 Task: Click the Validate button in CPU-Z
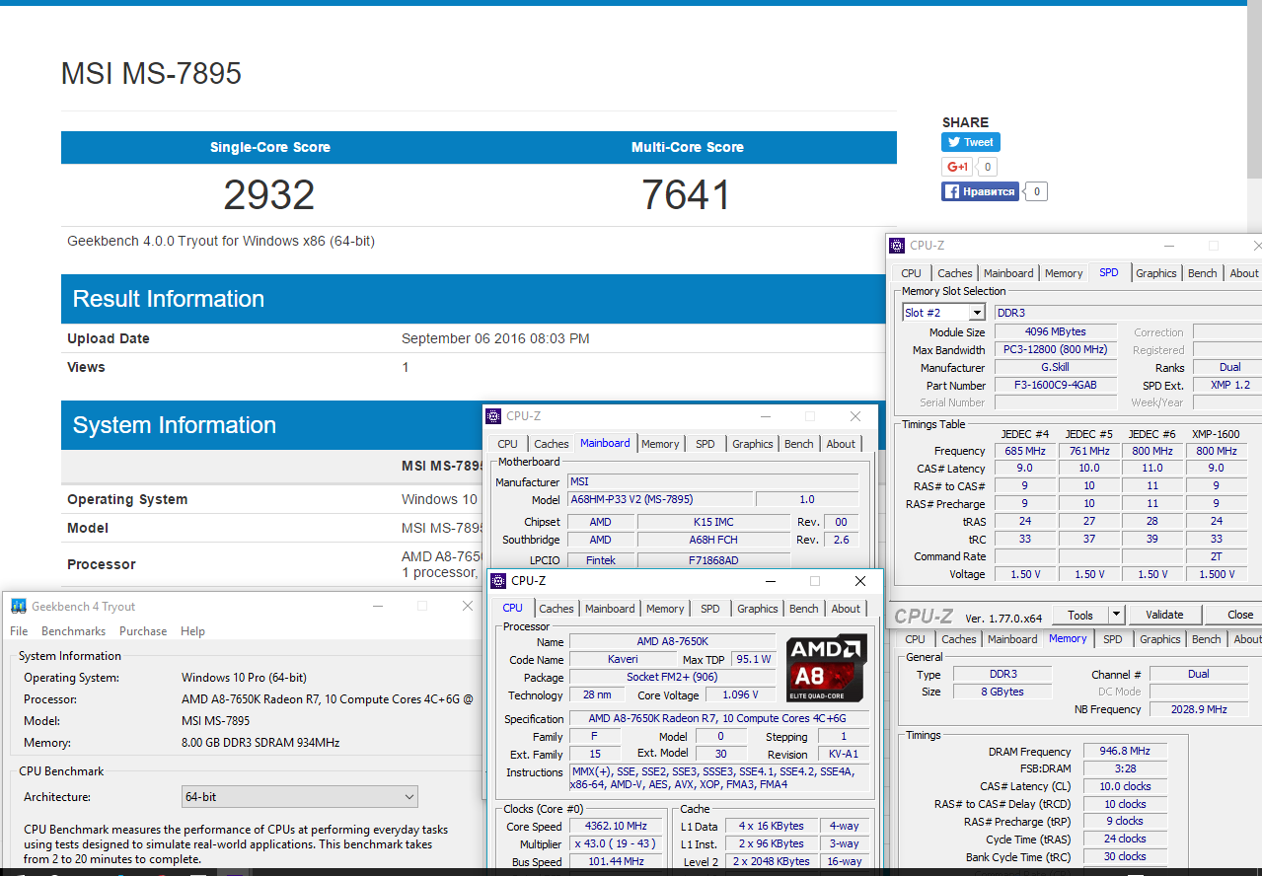1164,615
